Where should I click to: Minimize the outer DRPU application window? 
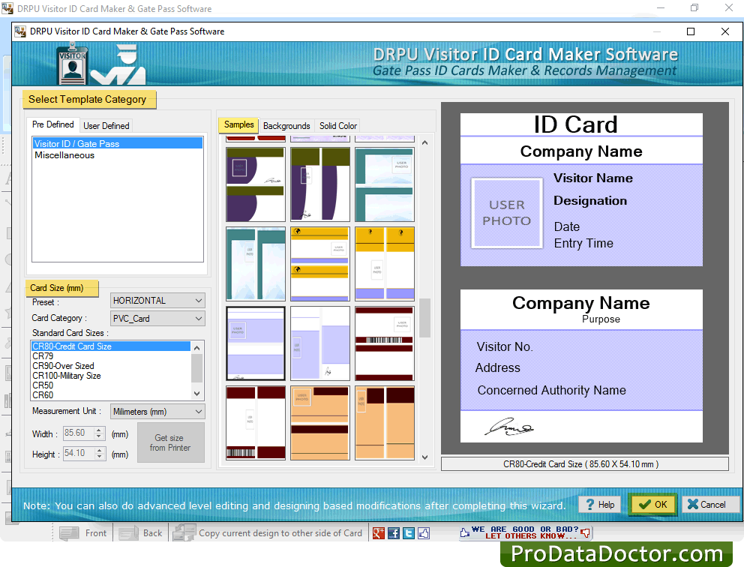click(x=661, y=7)
